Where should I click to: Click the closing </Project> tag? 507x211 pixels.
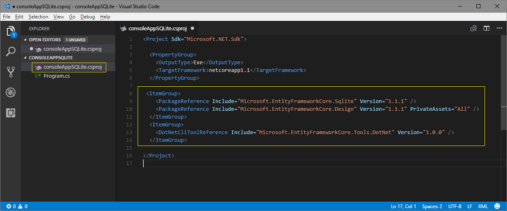(159, 155)
